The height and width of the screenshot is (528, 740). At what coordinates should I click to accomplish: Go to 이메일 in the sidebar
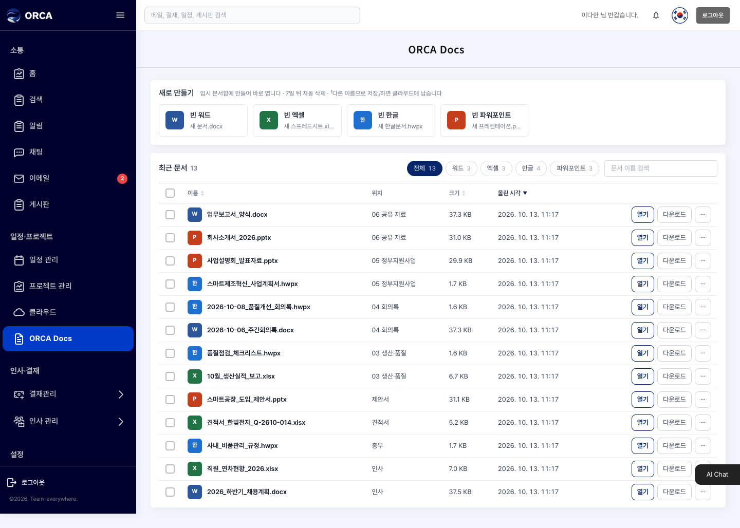pyautogui.click(x=68, y=178)
